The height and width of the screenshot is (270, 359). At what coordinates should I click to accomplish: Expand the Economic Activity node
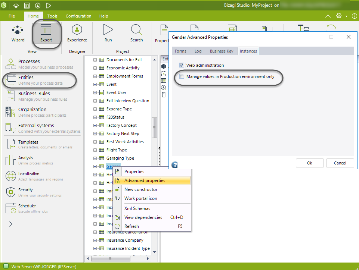coord(95,68)
